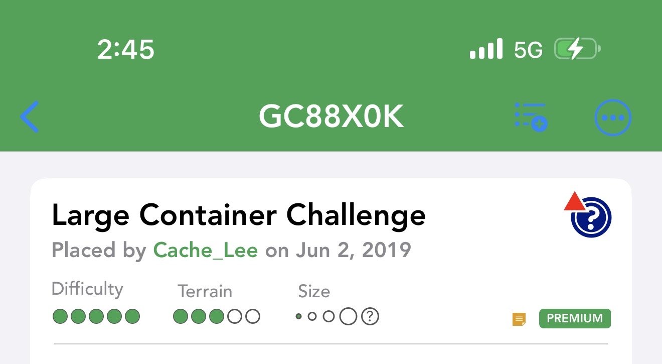This screenshot has height=364, width=662.
Task: Tap the GC88X0K code in header
Action: point(331,117)
